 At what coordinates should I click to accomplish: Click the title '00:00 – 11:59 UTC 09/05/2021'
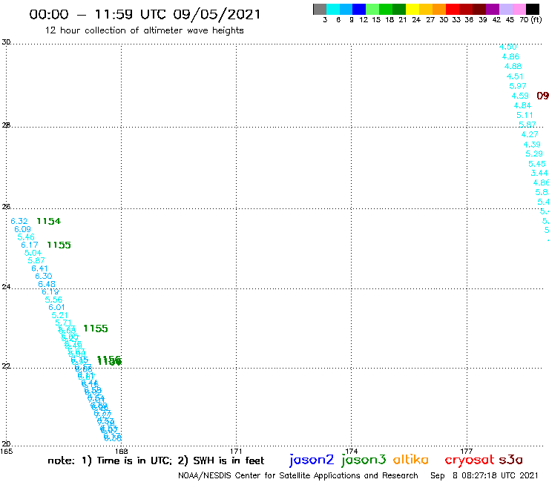coord(145,14)
